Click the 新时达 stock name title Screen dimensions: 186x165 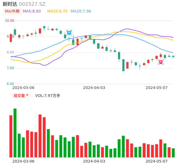10,4
